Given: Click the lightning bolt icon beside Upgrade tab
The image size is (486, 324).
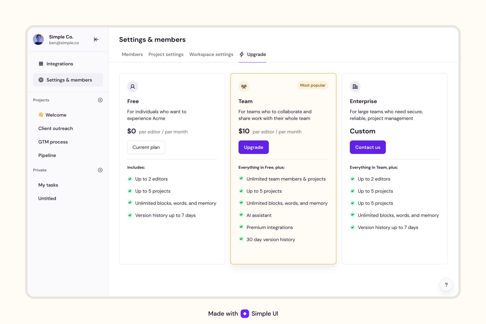Looking at the screenshot, I should tap(242, 54).
